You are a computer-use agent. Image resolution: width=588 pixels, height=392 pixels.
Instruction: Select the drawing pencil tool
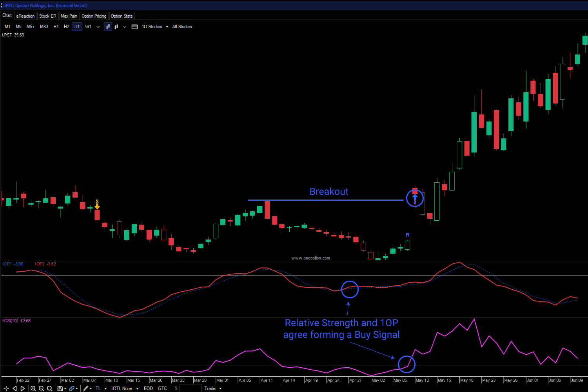85,388
